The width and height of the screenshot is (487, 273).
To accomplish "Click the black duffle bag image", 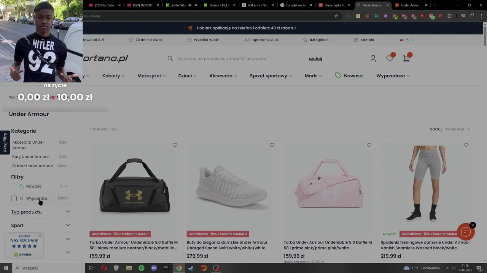I will [134, 185].
